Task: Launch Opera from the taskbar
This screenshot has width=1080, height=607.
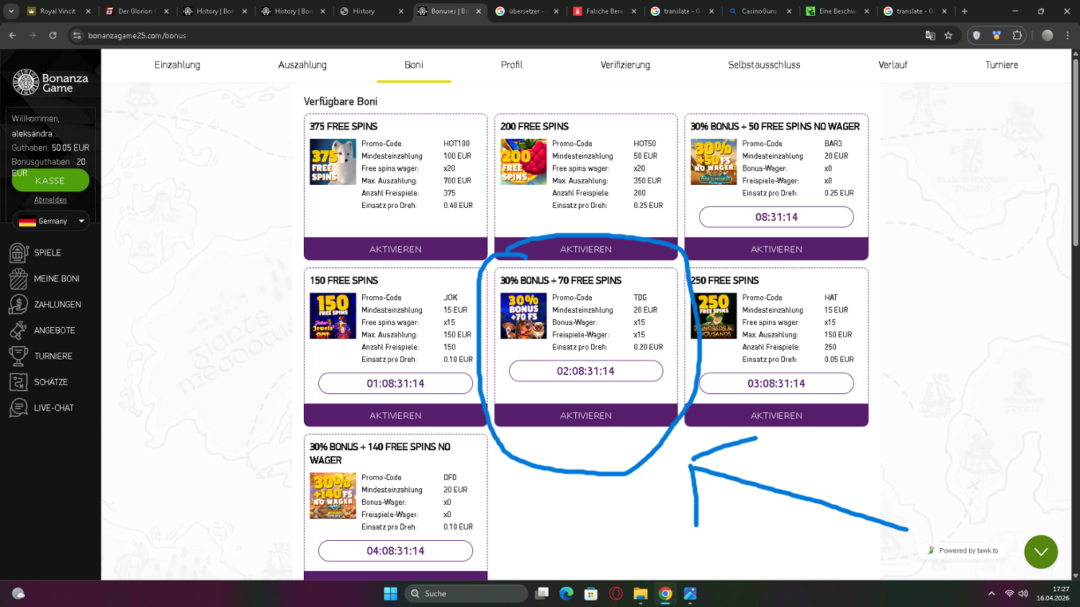Action: coord(616,593)
